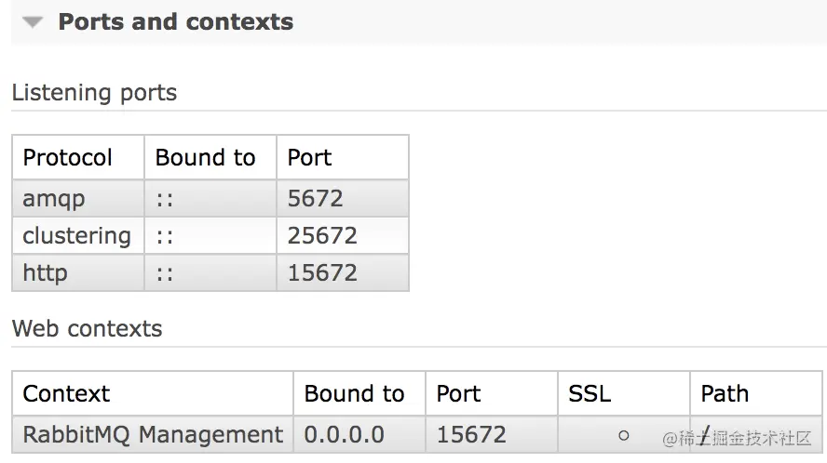Click the 15672 port in RabbitMQ Management row
Viewport: 827px width, 463px height.
(471, 434)
